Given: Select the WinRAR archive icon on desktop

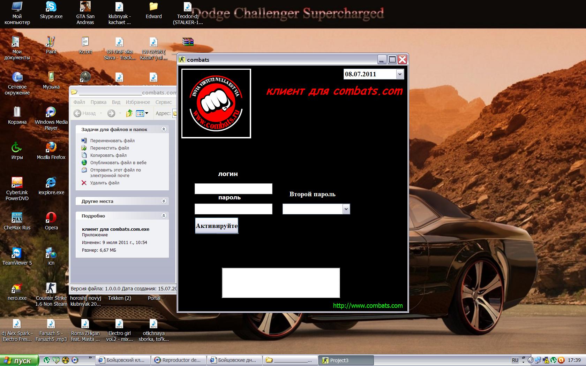Looking at the screenshot, I should 188,42.
